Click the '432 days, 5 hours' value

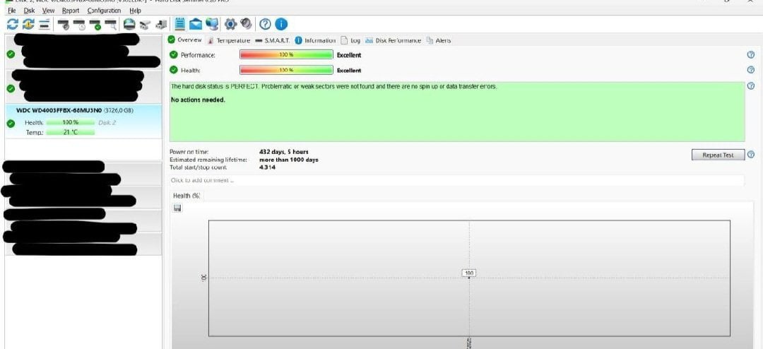pos(284,152)
